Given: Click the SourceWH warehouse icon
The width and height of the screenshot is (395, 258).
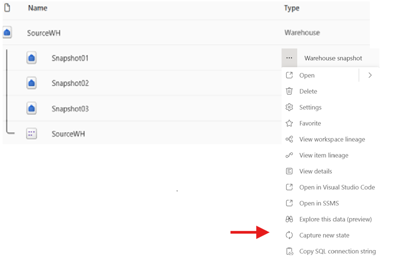Looking at the screenshot, I should point(7,32).
